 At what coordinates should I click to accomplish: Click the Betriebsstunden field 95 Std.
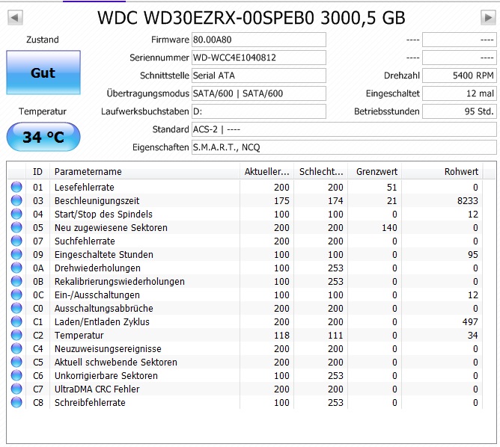tap(460, 111)
